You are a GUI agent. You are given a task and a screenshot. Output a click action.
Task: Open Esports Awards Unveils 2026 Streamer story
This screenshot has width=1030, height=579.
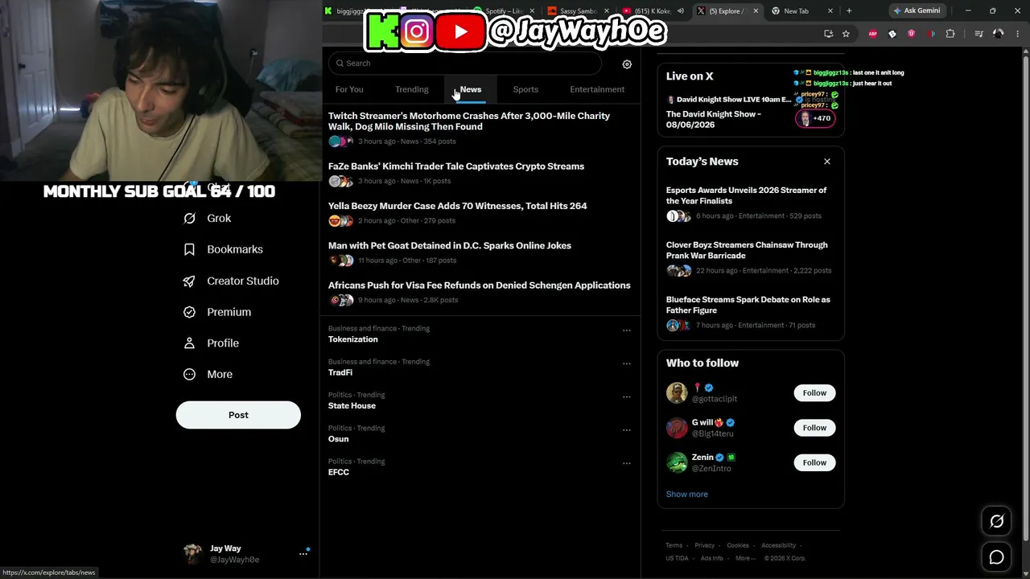coord(746,195)
